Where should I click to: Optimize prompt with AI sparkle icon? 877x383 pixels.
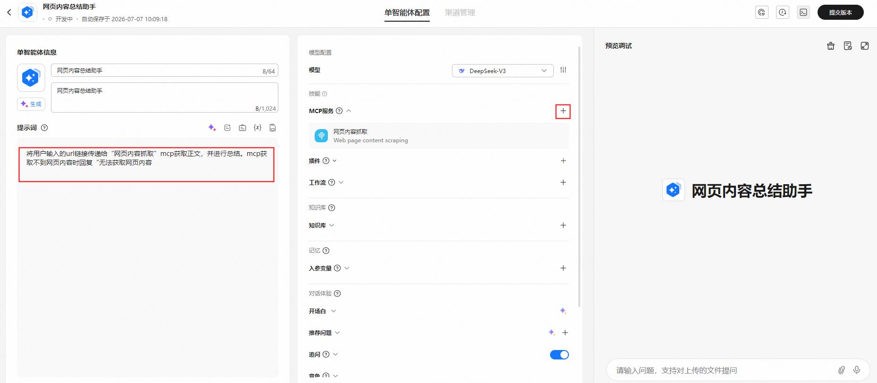[x=212, y=128]
